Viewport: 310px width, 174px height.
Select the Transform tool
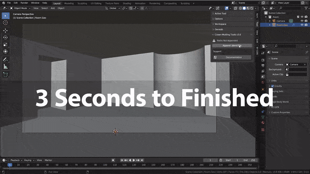[5, 51]
